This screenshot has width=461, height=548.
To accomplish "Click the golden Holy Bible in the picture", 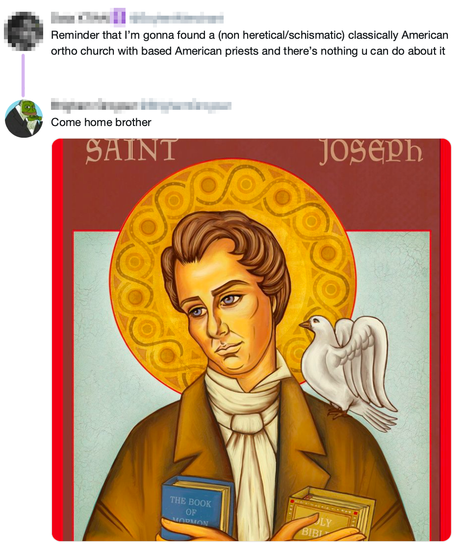I will (x=328, y=513).
